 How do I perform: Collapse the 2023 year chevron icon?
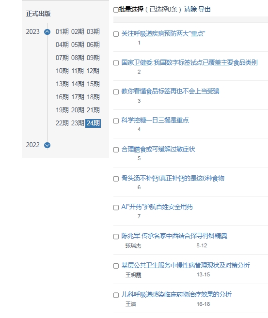[47, 32]
